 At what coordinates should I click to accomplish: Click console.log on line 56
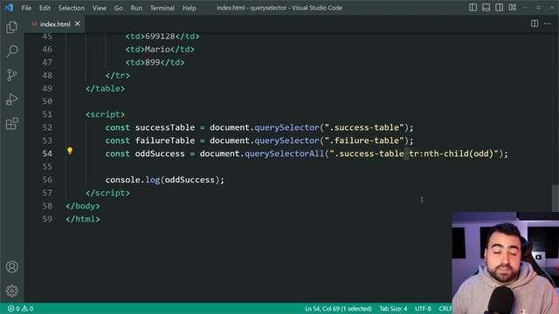click(132, 180)
